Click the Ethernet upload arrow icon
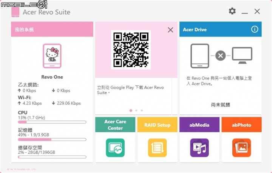 tap(19, 90)
